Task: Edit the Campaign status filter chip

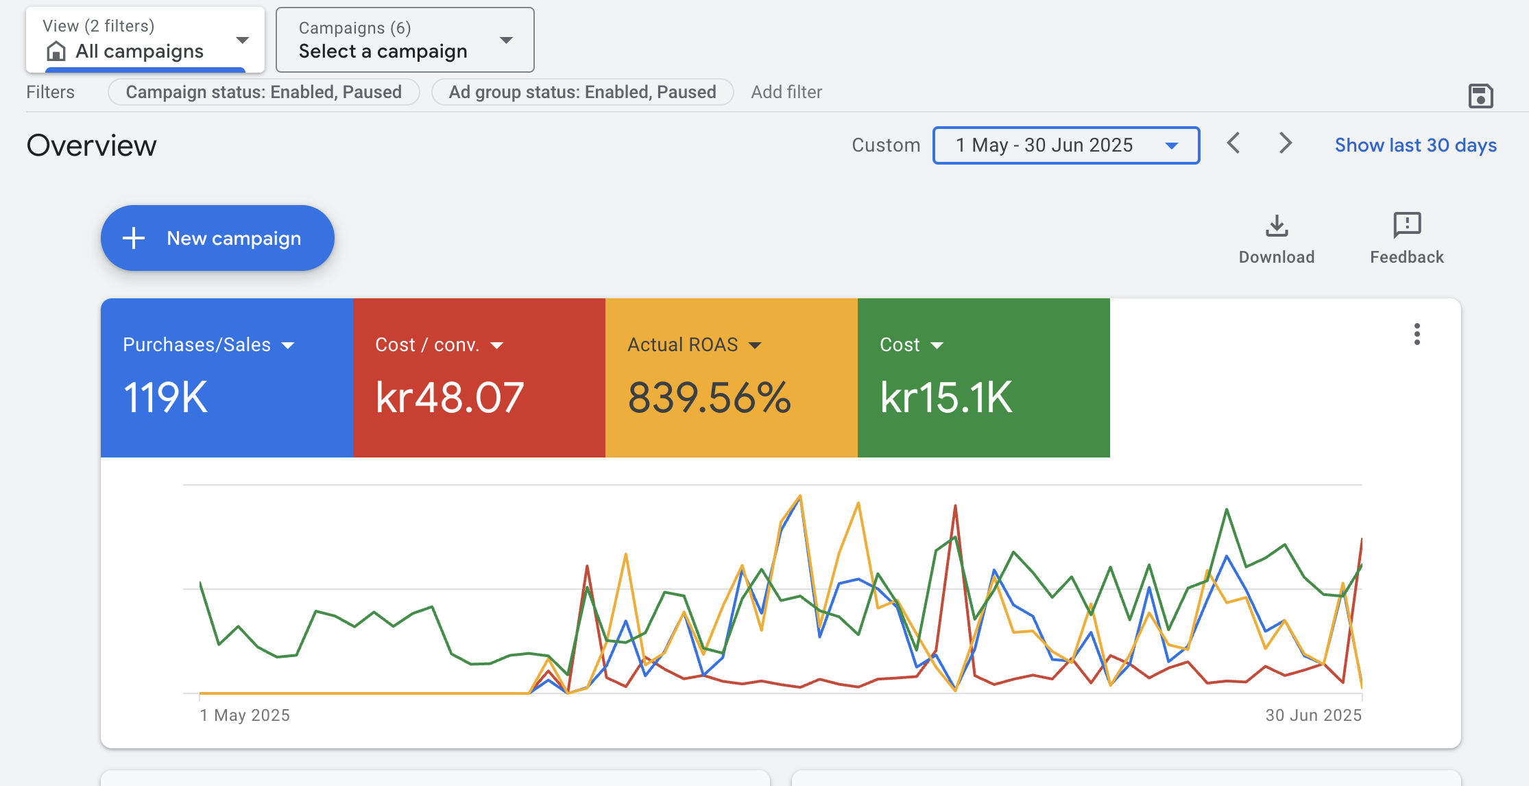Action: click(x=263, y=91)
